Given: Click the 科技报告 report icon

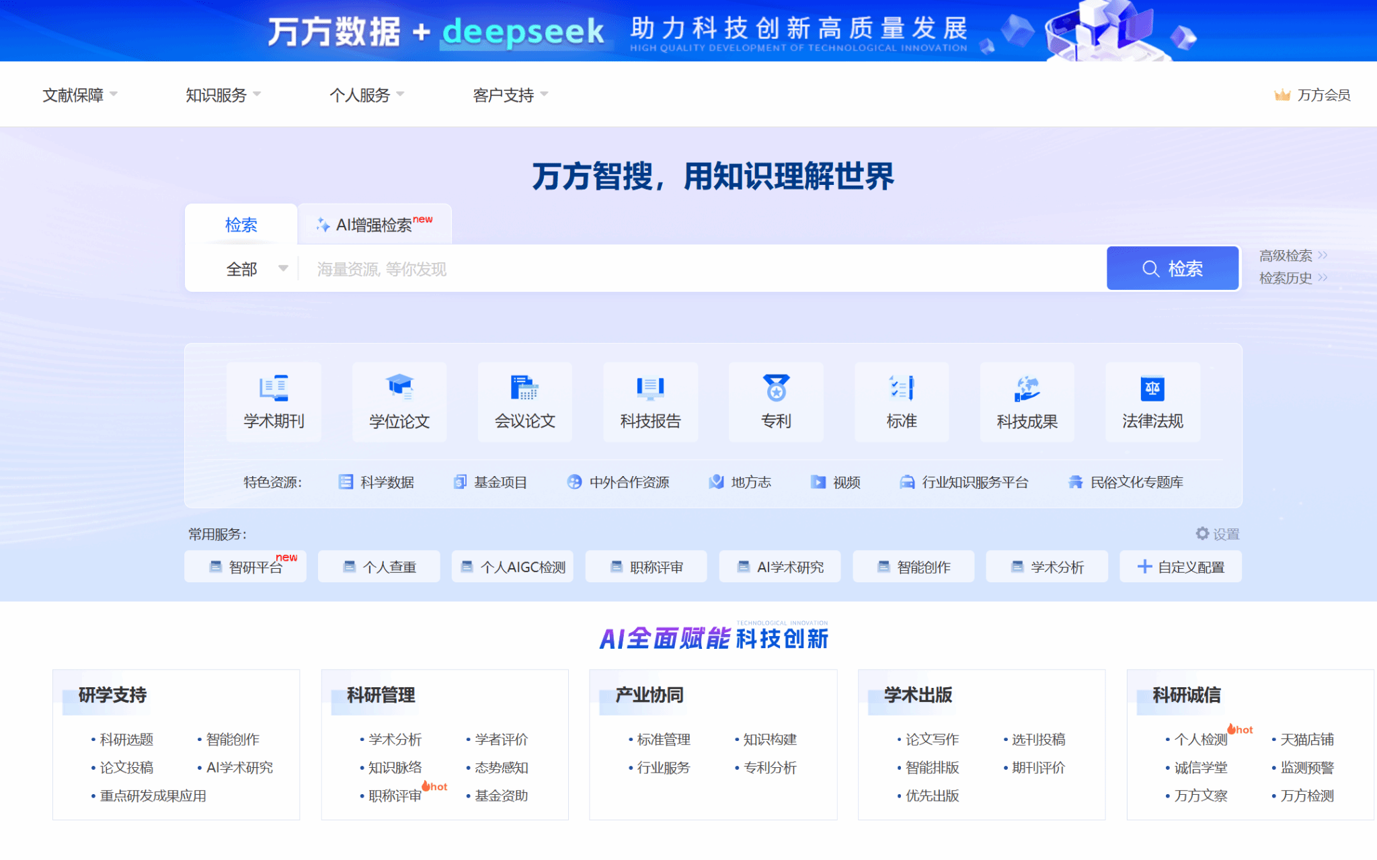Looking at the screenshot, I should (650, 389).
